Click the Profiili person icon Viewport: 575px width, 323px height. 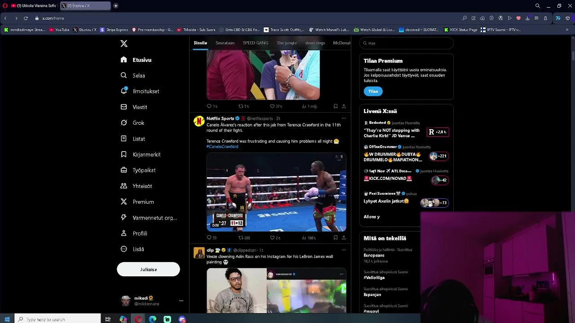tap(124, 233)
